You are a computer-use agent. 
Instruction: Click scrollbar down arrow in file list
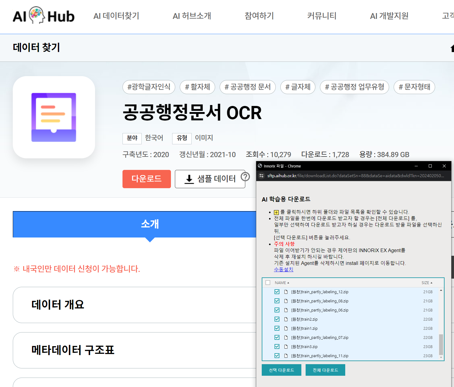pos(441,357)
